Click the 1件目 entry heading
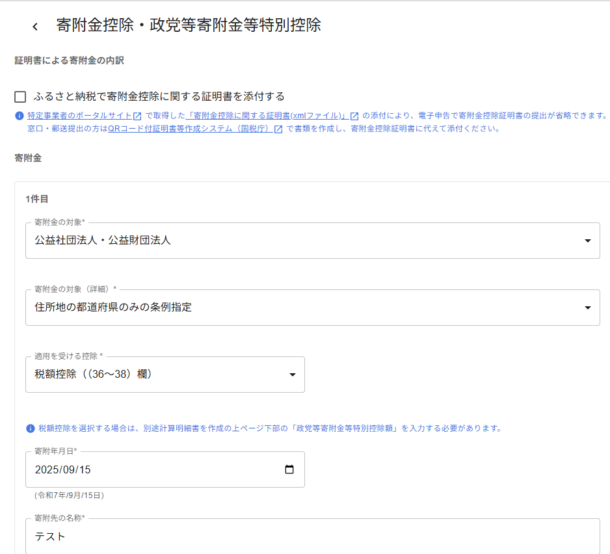 [x=37, y=199]
